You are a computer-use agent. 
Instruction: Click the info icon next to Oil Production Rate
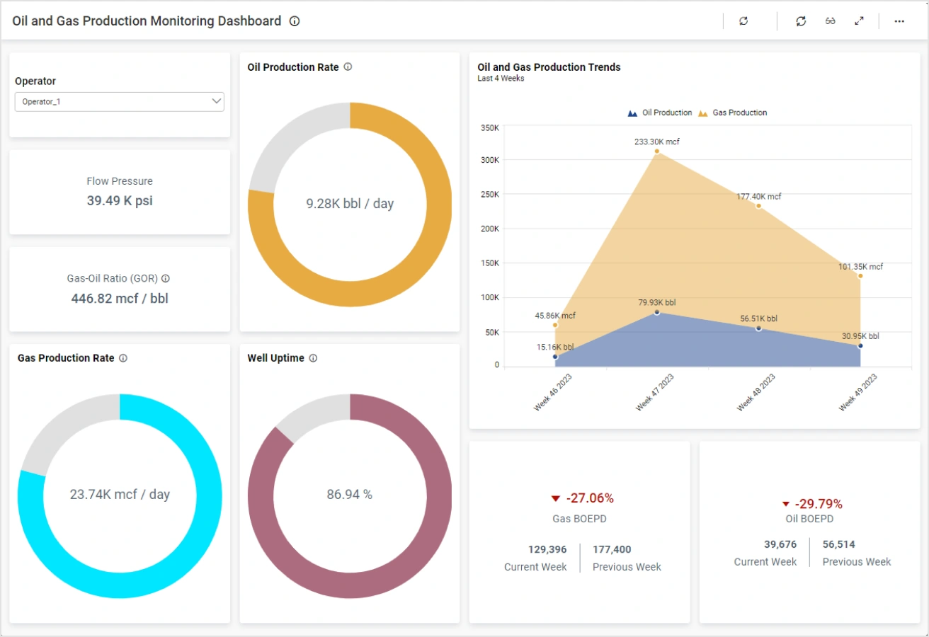coord(348,67)
